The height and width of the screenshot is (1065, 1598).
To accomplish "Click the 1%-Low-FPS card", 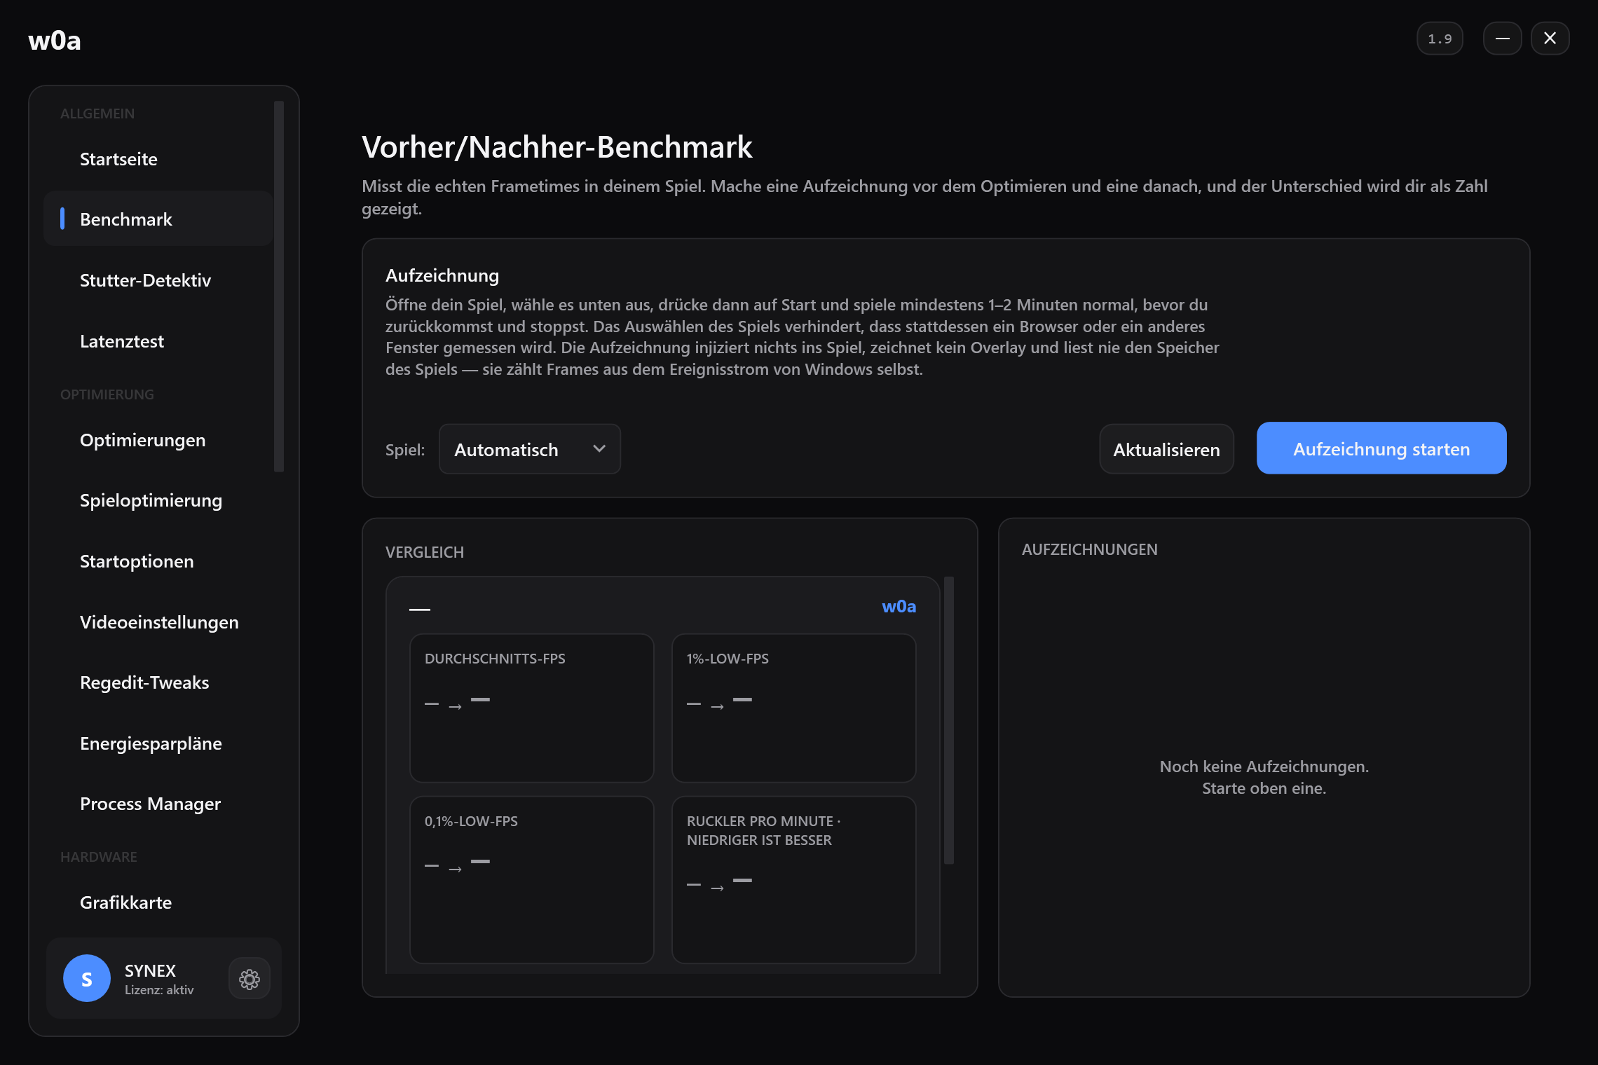I will 794,708.
